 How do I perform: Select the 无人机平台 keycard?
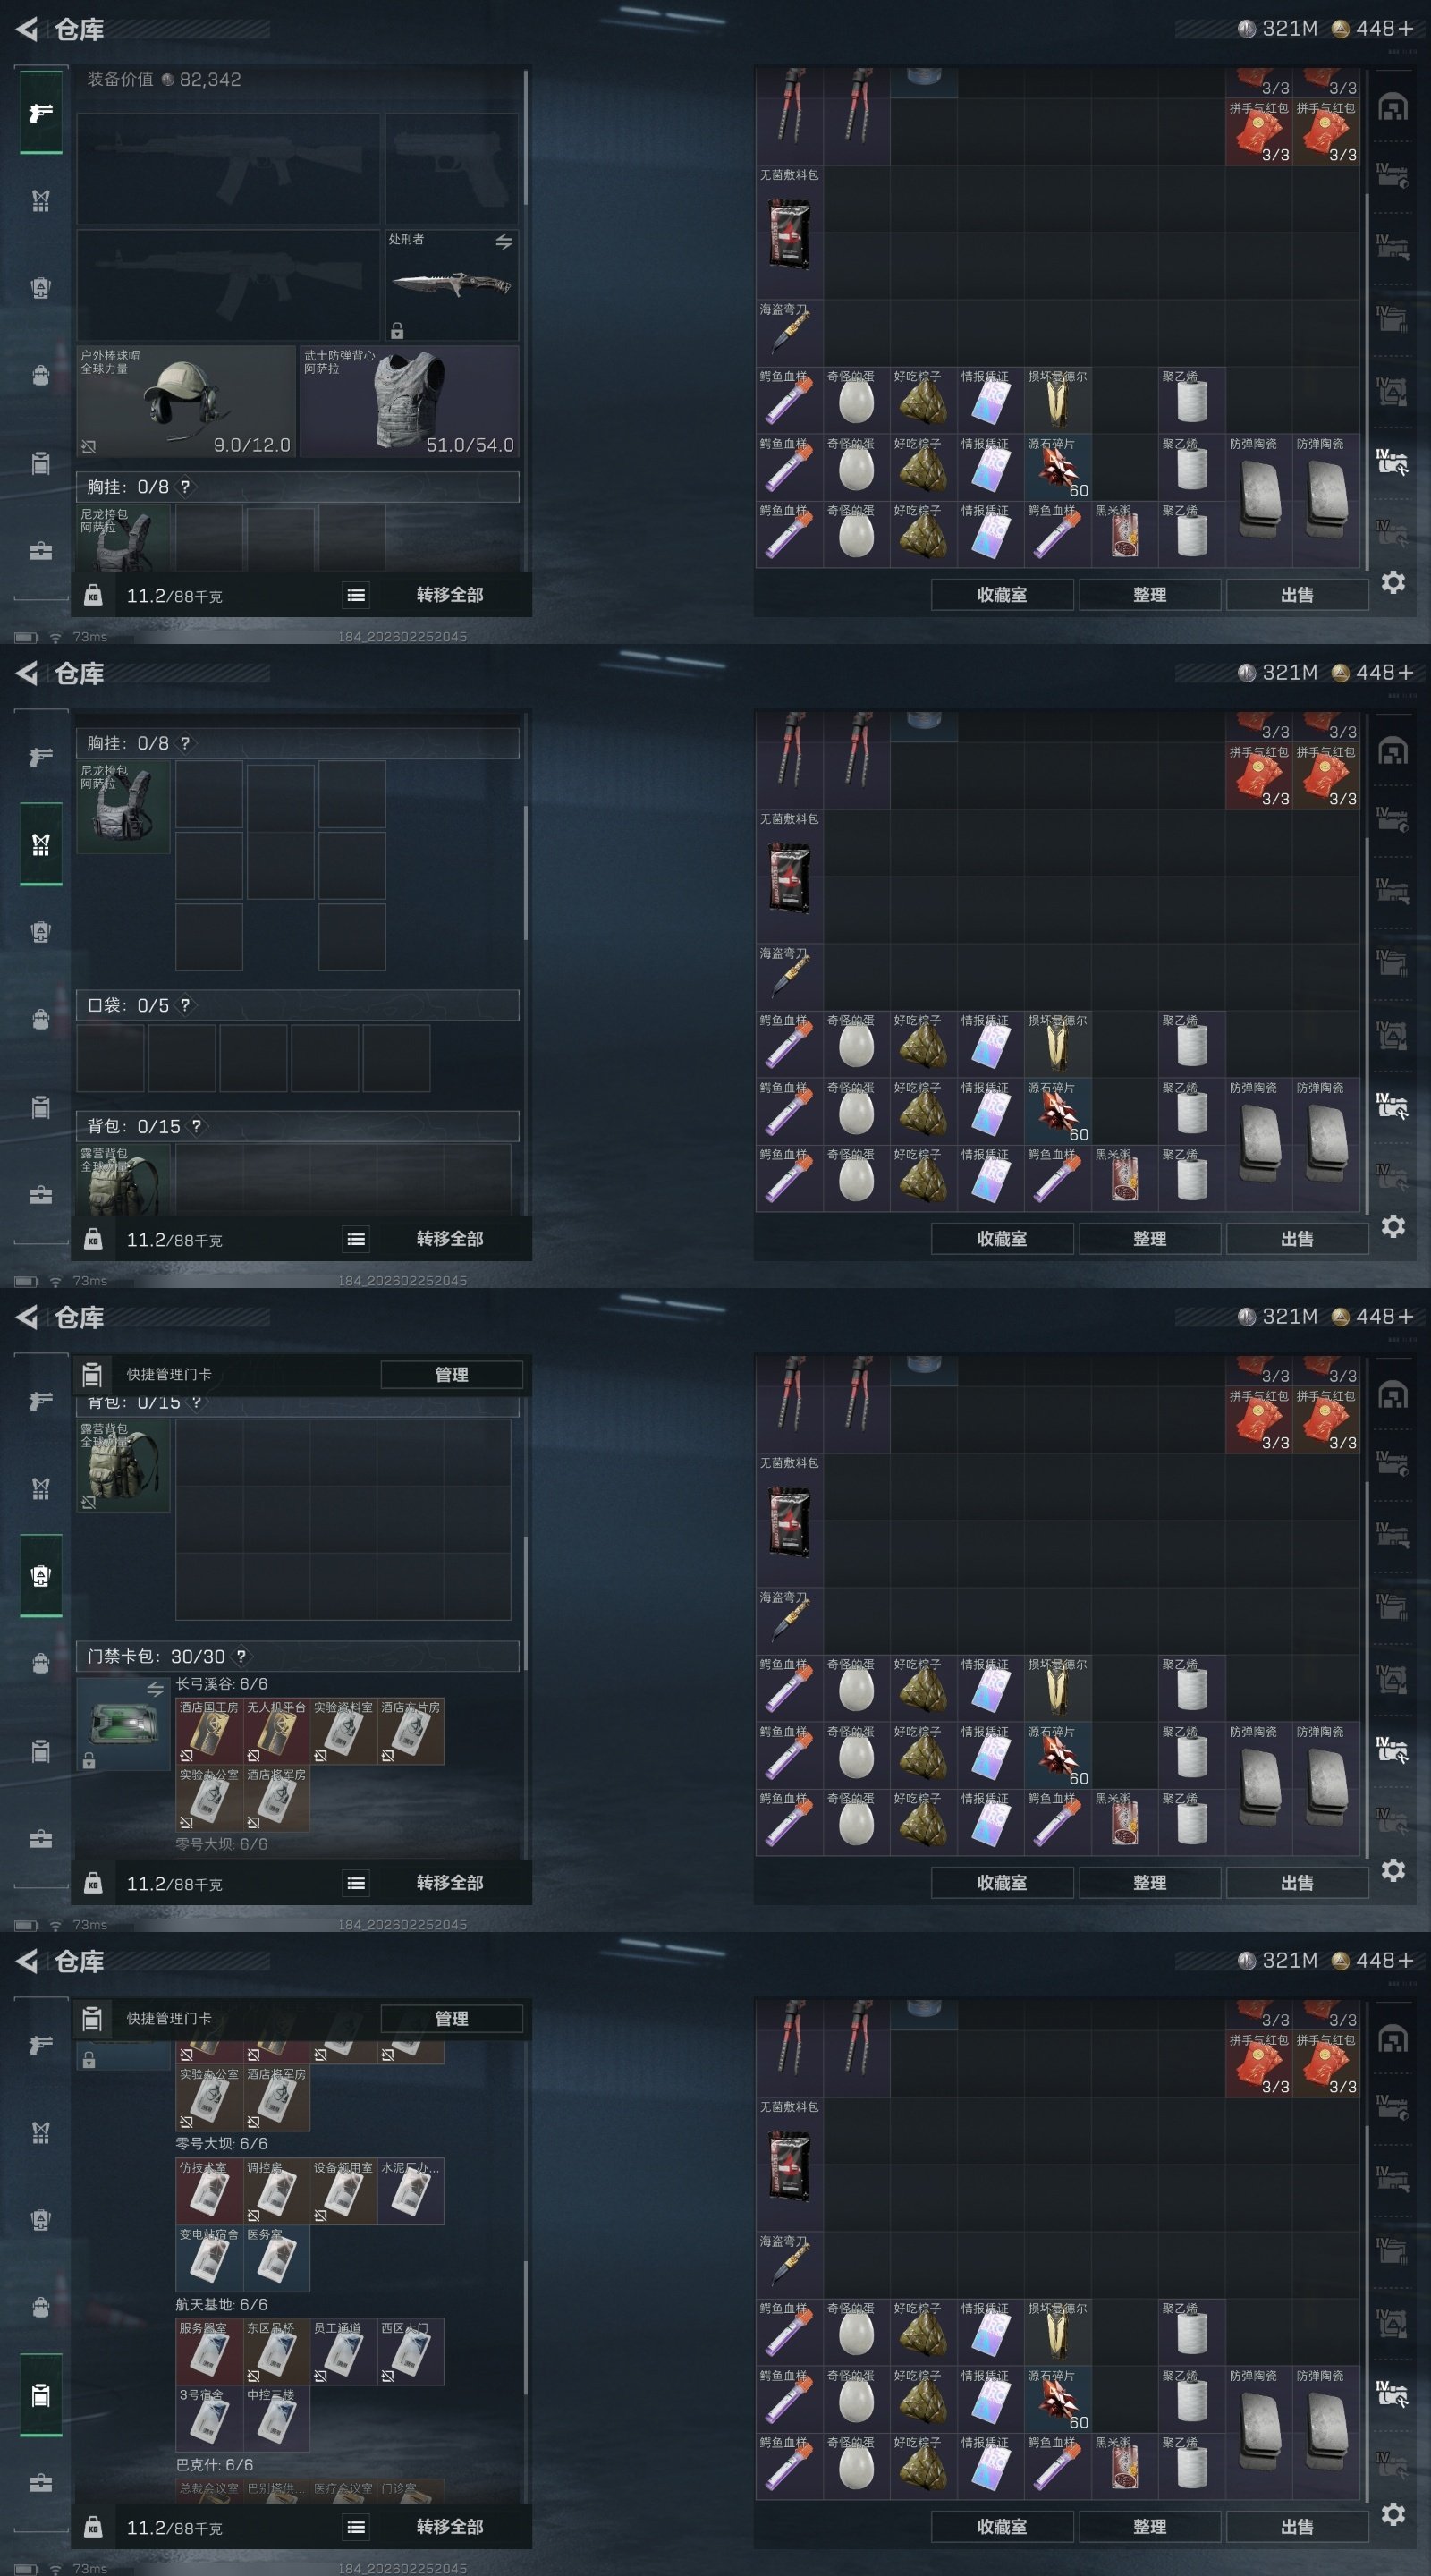point(276,1731)
